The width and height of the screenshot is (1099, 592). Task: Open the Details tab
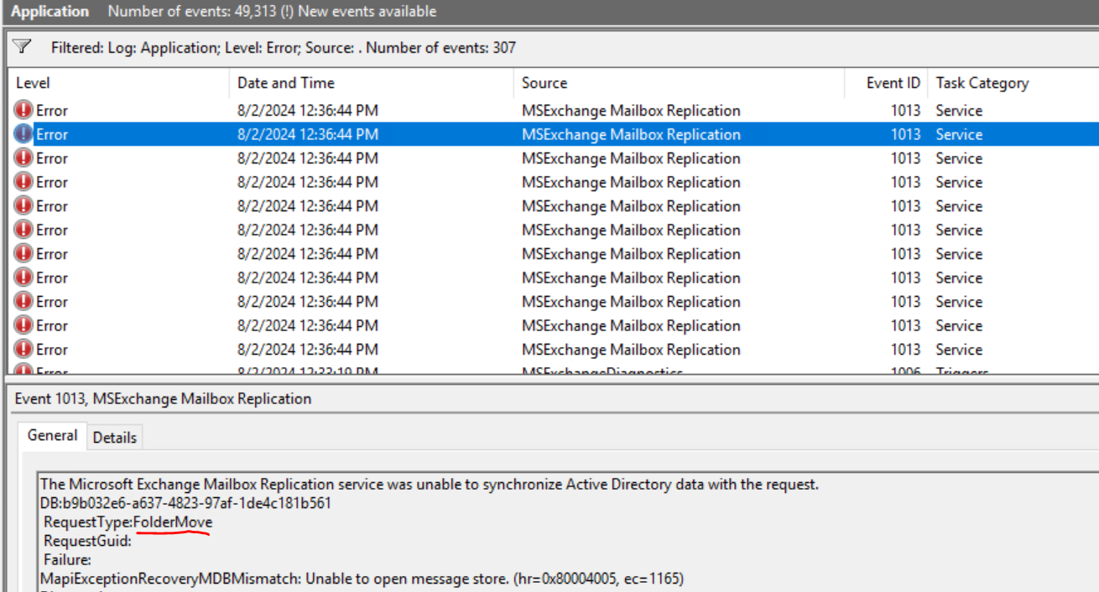pyautogui.click(x=114, y=437)
